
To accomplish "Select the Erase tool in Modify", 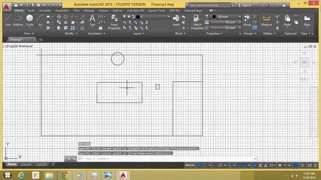I will [x=82, y=16].
